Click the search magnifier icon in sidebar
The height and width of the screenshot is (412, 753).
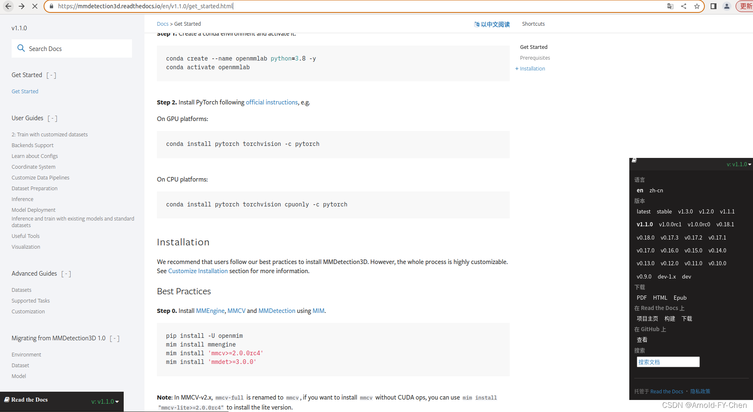21,48
